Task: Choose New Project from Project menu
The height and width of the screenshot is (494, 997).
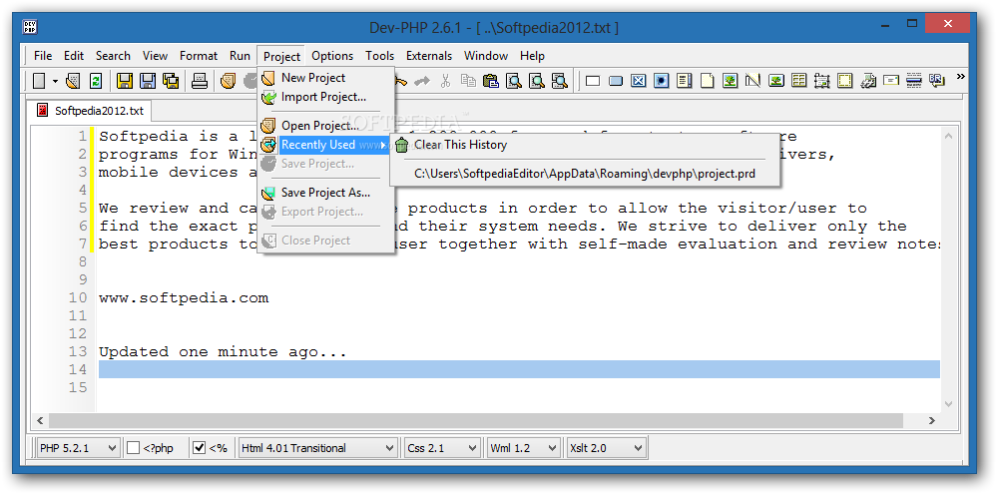Action: pos(326,78)
